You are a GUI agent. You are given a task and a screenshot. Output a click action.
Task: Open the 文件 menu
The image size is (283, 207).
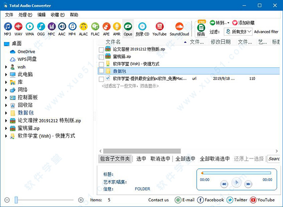[9, 15]
